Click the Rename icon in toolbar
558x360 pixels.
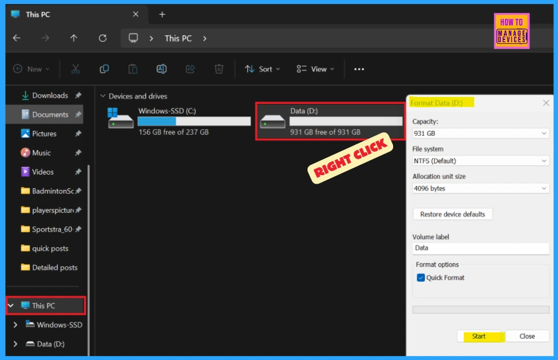click(161, 69)
